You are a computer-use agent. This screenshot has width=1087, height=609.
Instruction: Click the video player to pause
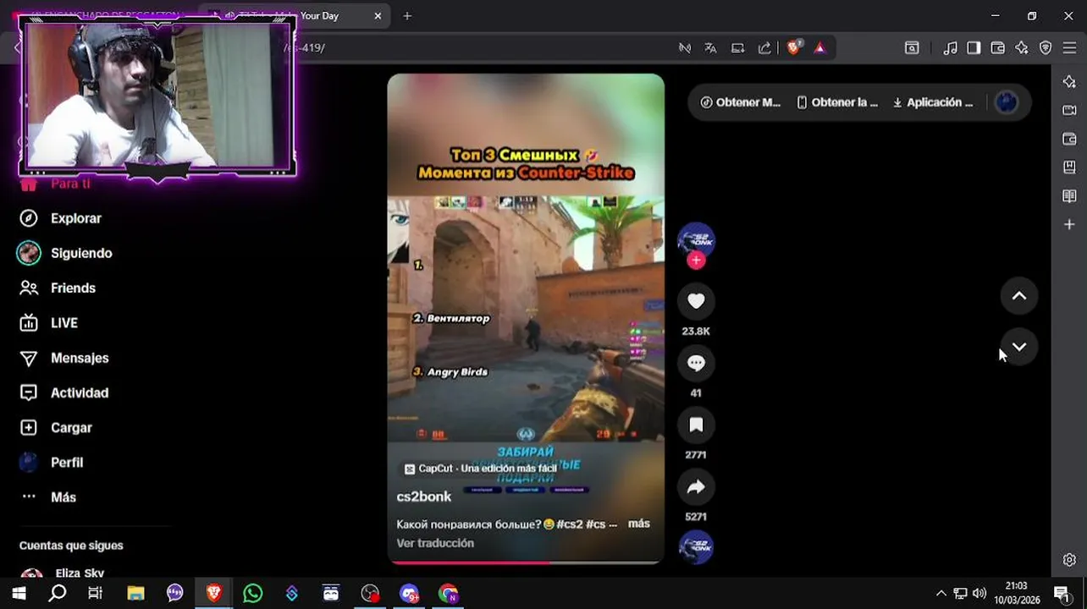[526, 318]
